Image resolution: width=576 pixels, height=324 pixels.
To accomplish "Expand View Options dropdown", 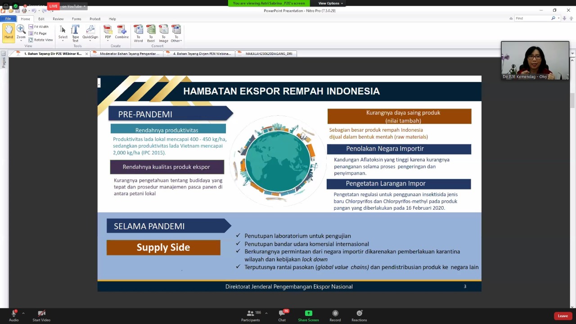I will [331, 3].
